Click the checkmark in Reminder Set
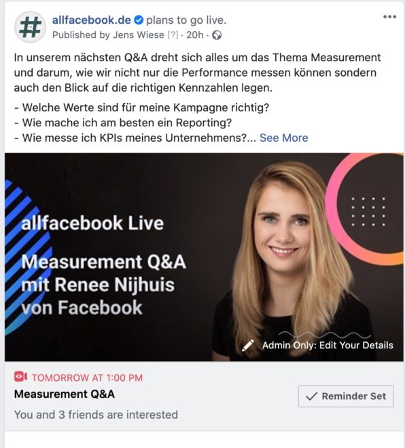This screenshot has height=448, width=405. pyautogui.click(x=311, y=396)
